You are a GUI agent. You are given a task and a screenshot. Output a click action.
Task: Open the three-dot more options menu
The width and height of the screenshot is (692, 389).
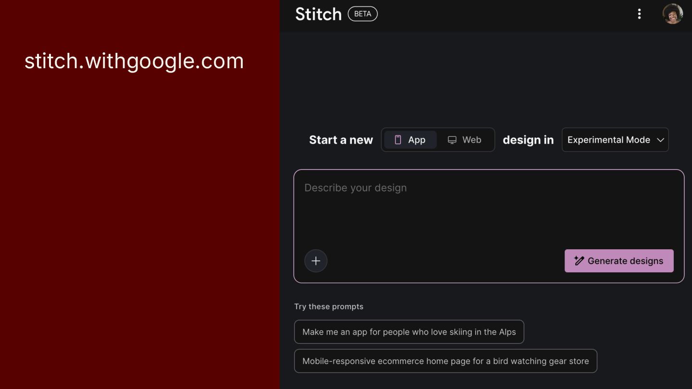click(639, 14)
